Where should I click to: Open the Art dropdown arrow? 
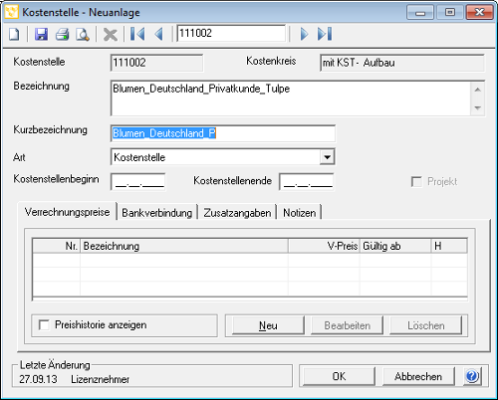327,157
